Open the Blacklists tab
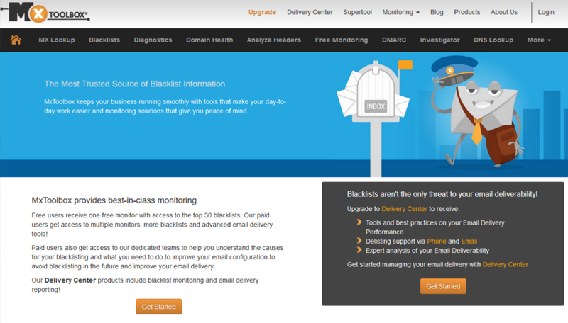The height and width of the screenshot is (323, 568). click(104, 40)
